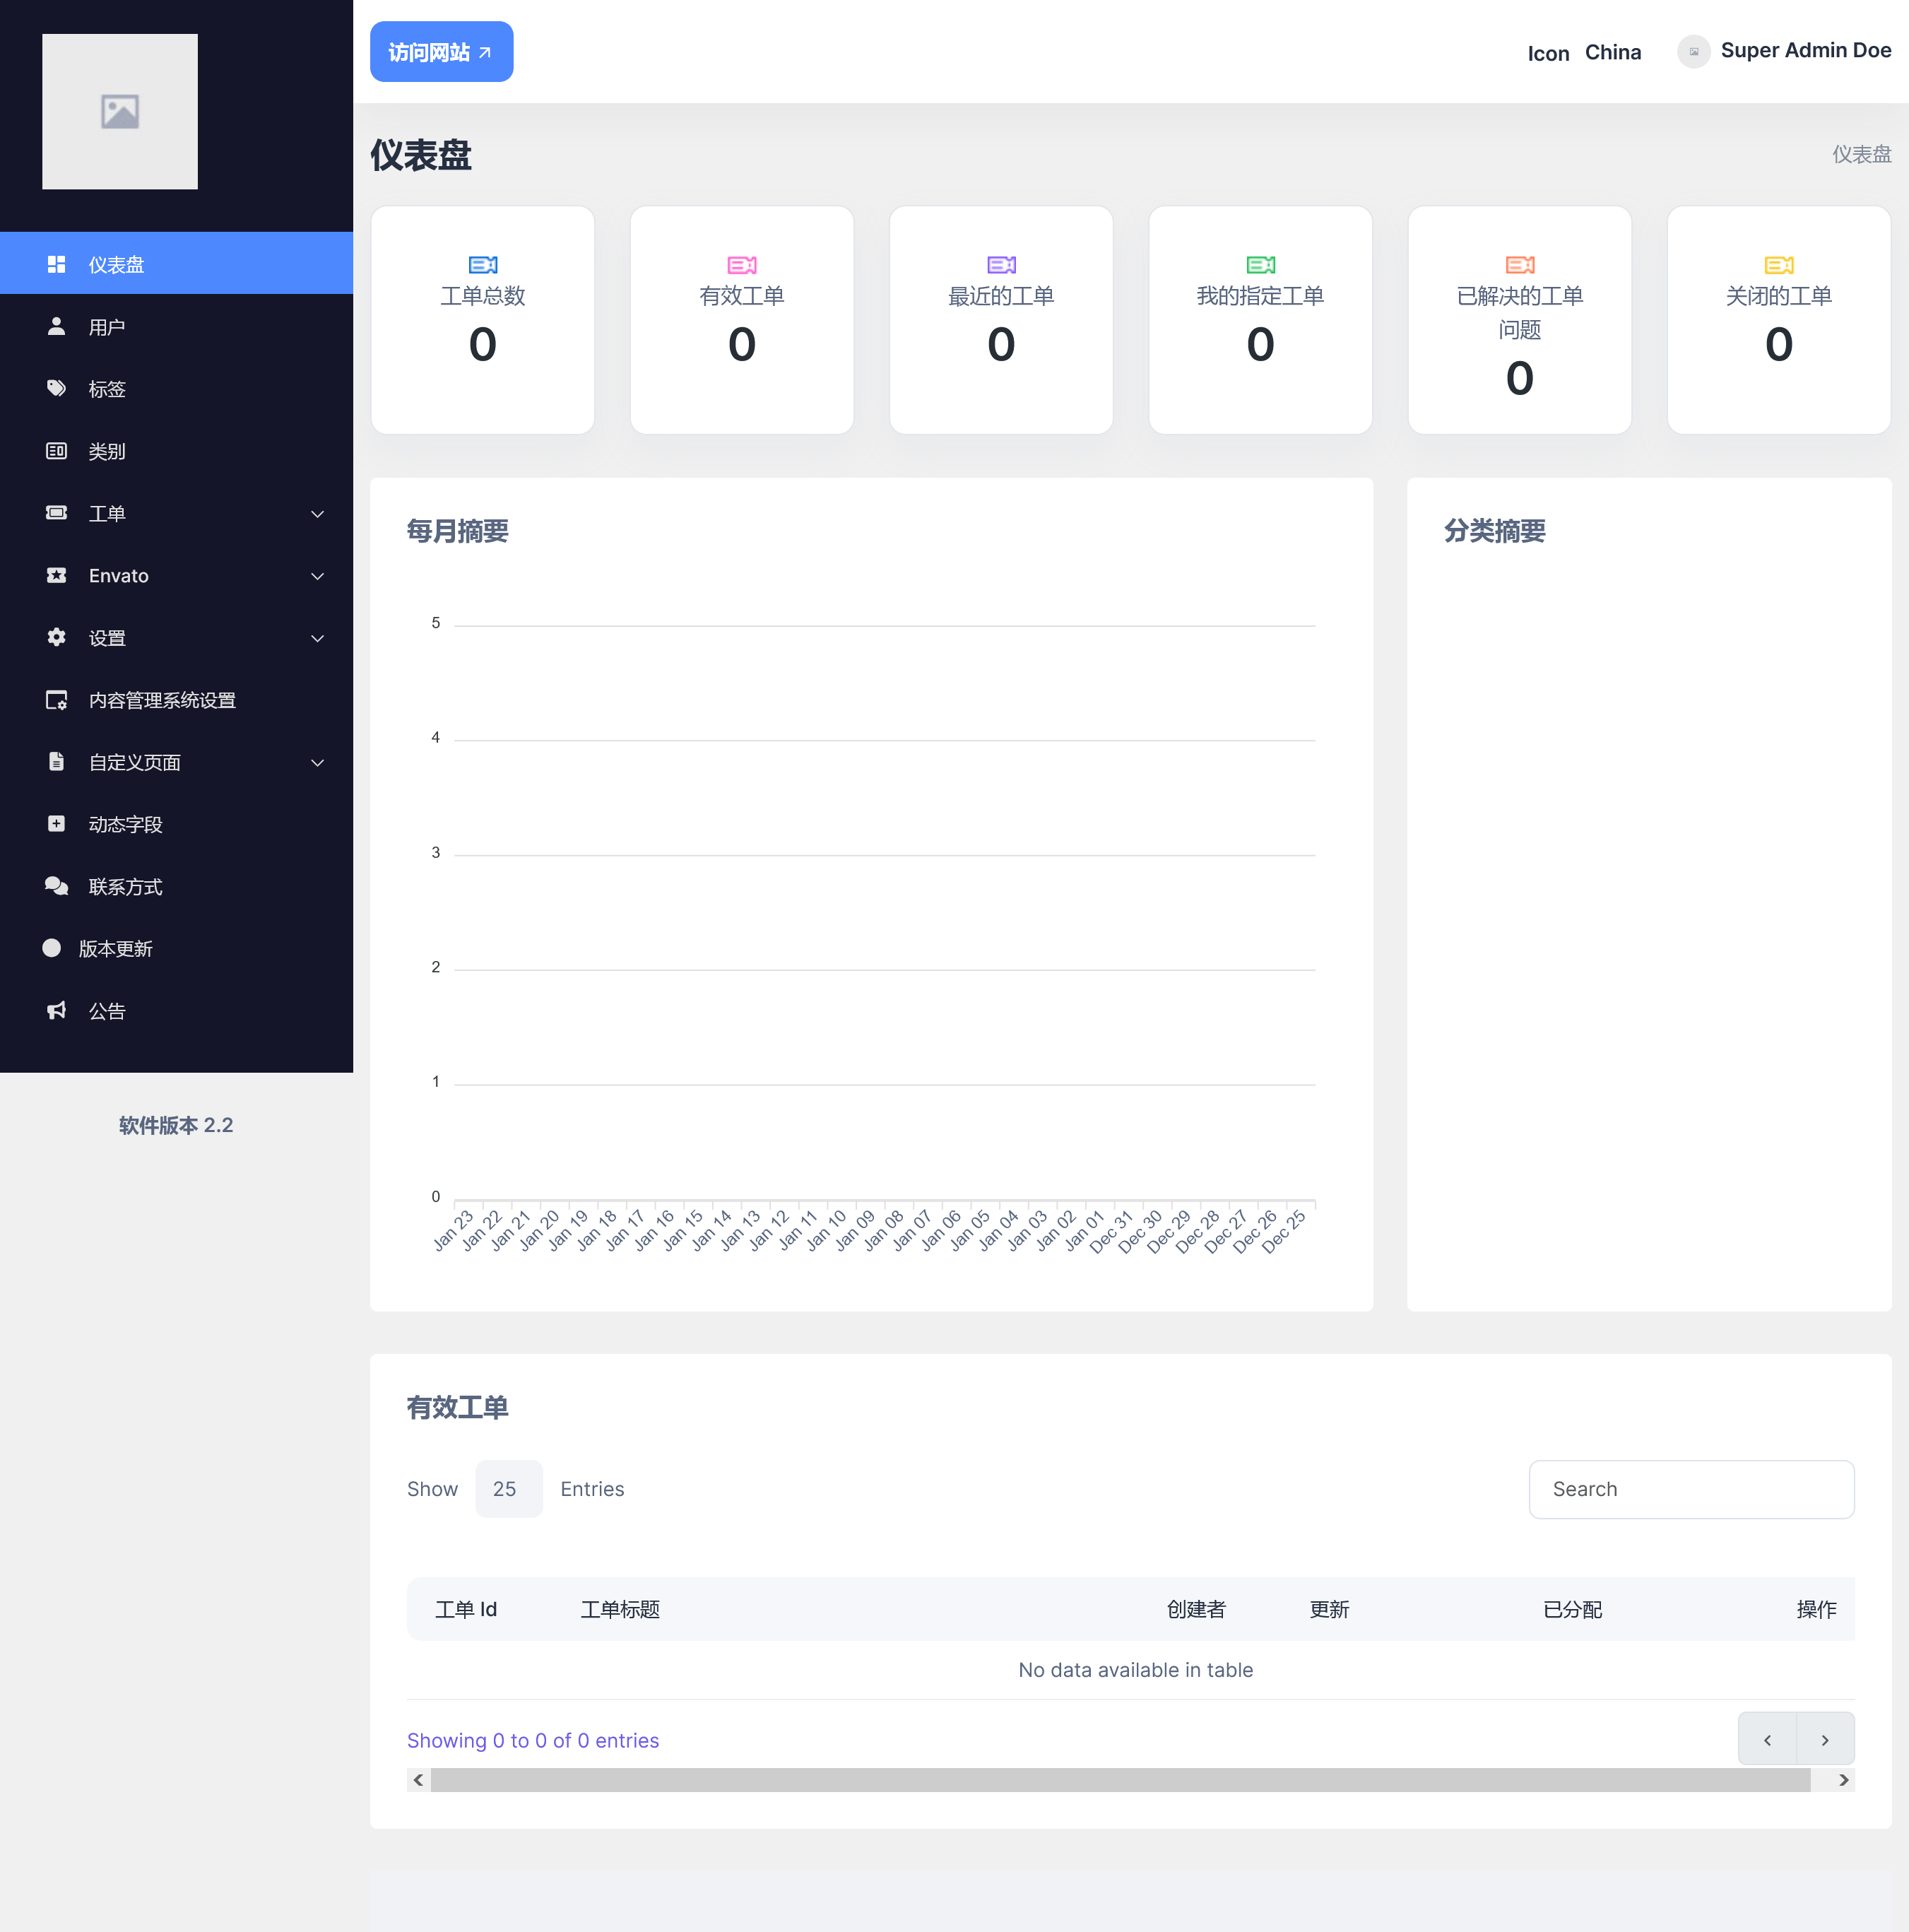1909x1932 pixels.
Task: Focus the Search input field
Action: [1691, 1489]
